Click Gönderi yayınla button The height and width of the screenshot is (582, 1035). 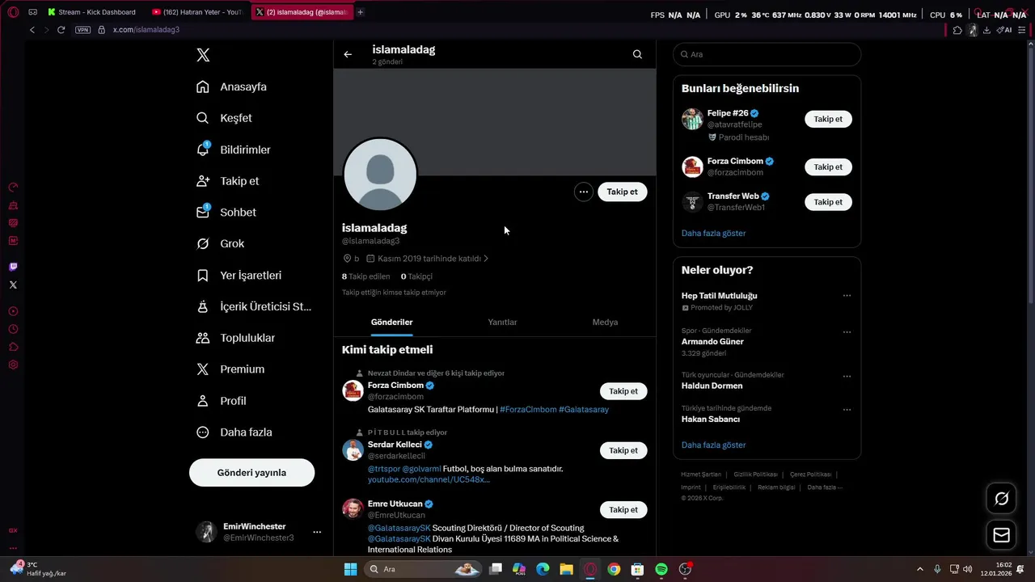click(251, 472)
